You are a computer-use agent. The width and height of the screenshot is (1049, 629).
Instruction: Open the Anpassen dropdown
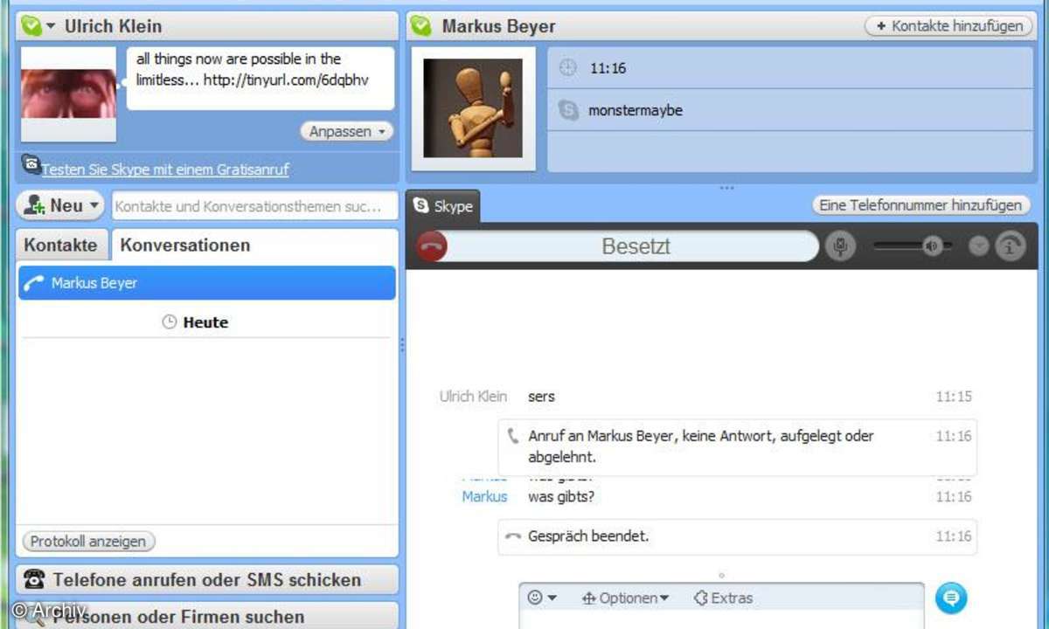[x=347, y=131]
